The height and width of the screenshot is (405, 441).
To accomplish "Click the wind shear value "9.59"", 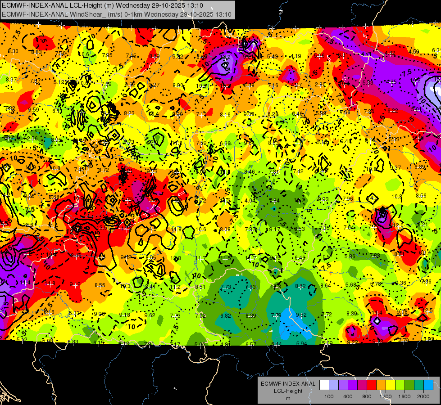I will coord(33,110).
